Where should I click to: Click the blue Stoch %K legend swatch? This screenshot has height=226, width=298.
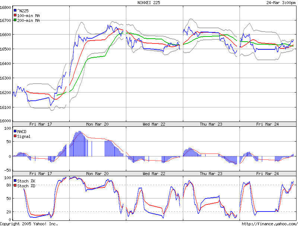coord(15,181)
